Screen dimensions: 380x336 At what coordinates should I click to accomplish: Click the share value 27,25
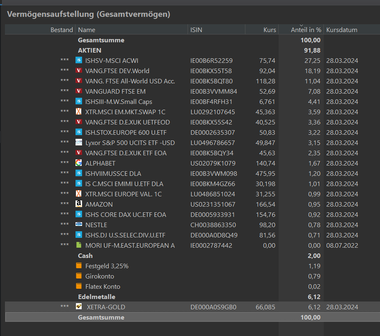312,61
